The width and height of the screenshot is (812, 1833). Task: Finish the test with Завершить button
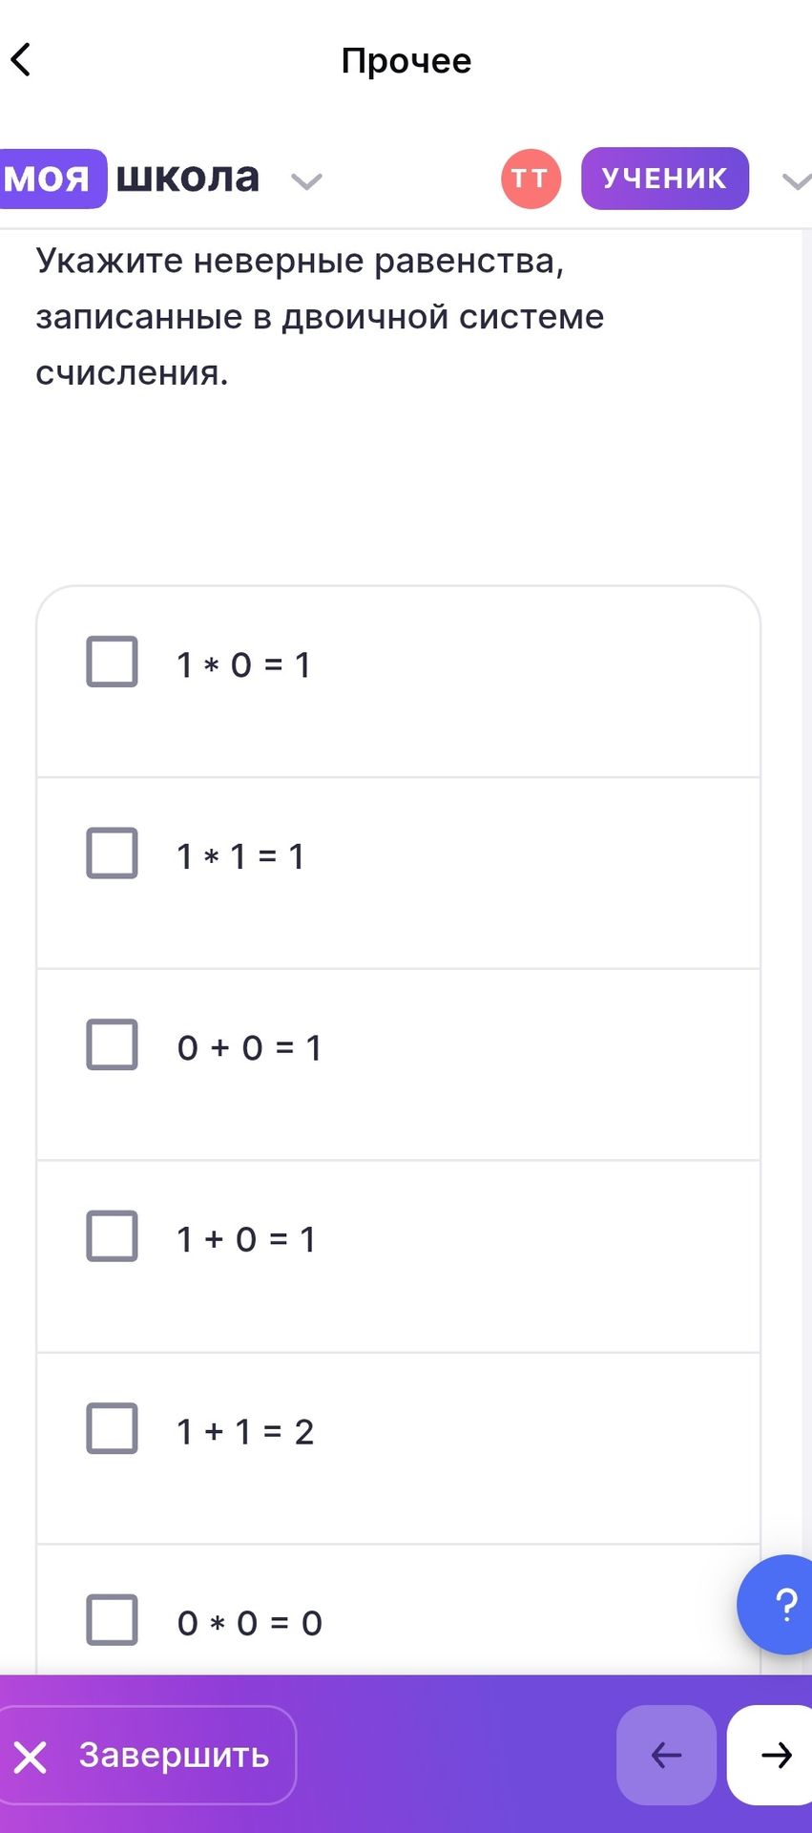[148, 1755]
